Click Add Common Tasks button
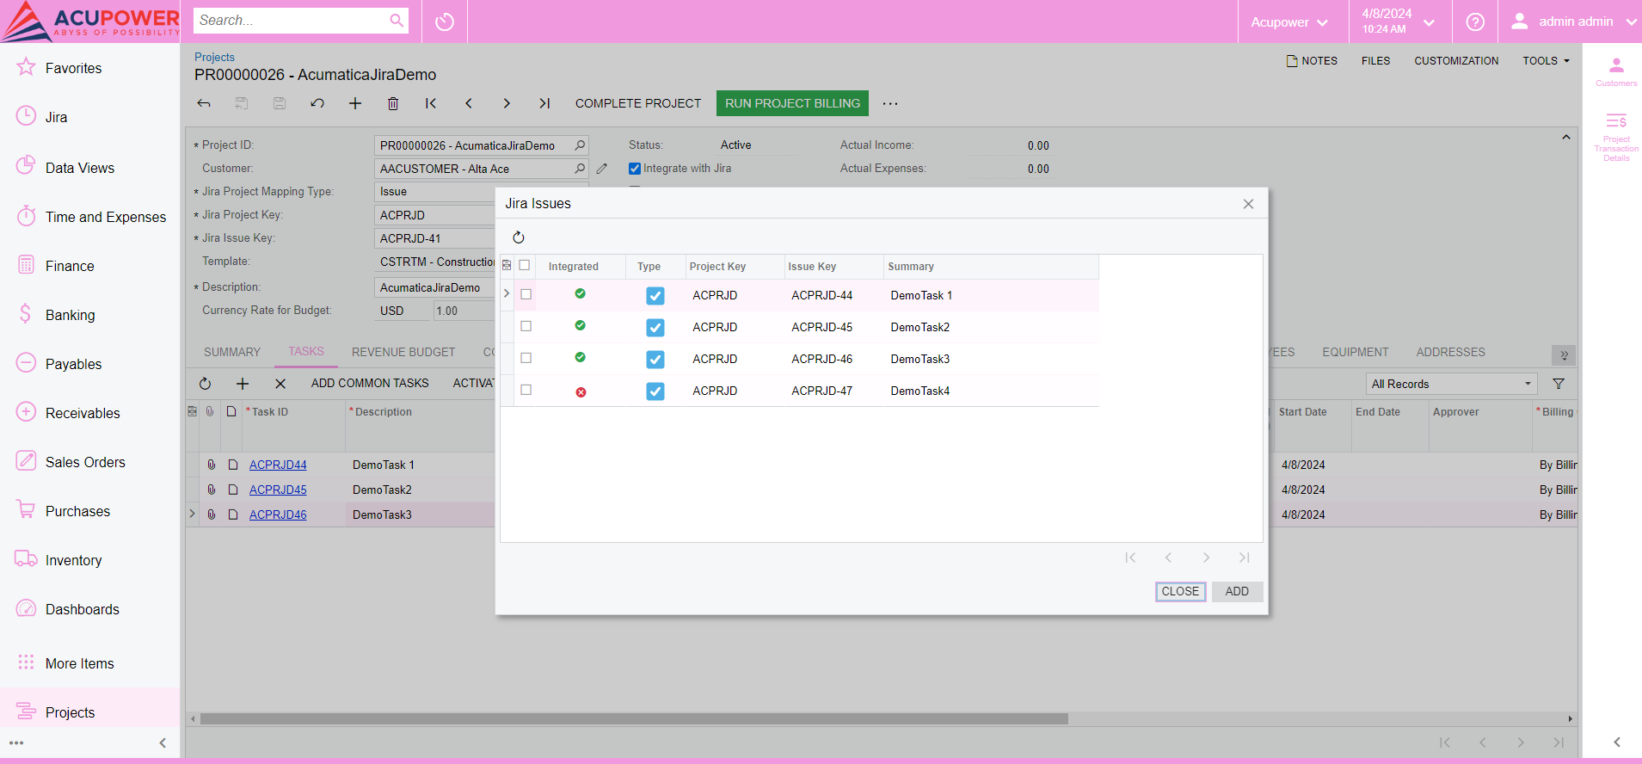Image resolution: width=1642 pixels, height=764 pixels. point(370,383)
